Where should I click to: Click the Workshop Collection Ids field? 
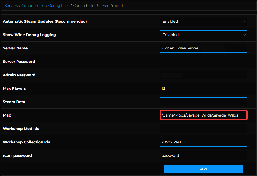pos(203,142)
